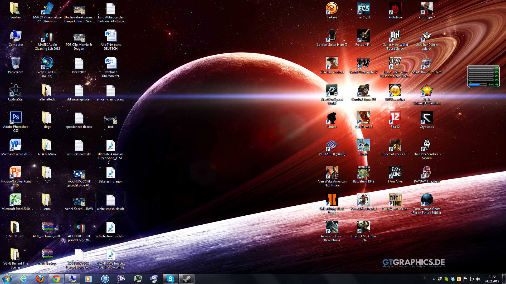This screenshot has width=506, height=284.
Task: Select Need For Speed World icon
Action: [332, 94]
